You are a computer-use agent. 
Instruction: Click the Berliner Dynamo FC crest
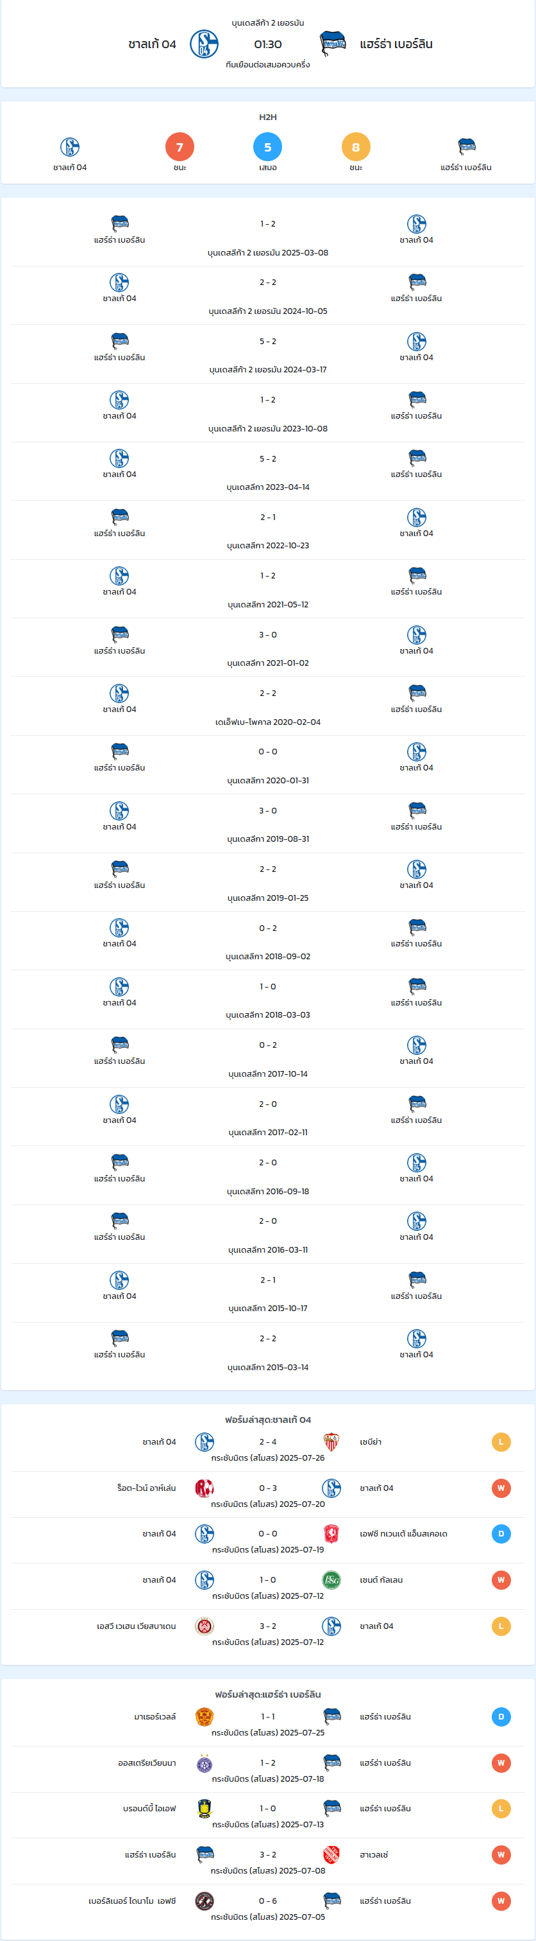pyautogui.click(x=204, y=1901)
